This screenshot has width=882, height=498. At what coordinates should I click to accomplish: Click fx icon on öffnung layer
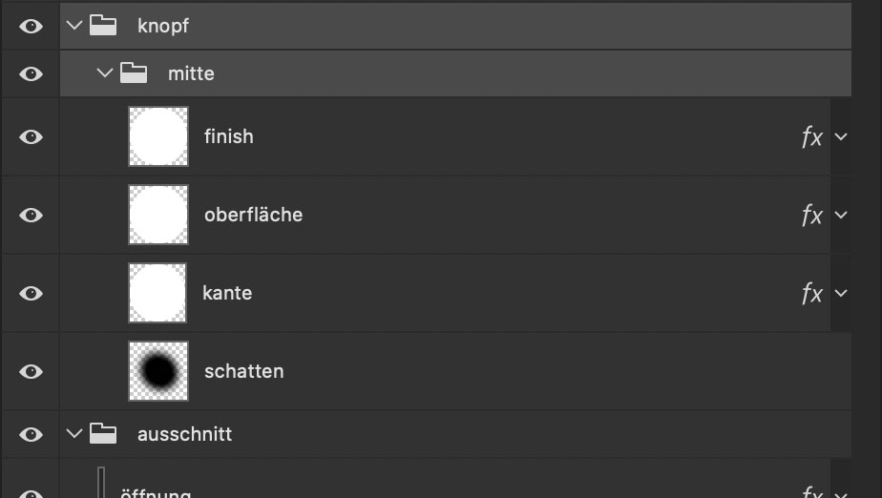[x=811, y=492]
